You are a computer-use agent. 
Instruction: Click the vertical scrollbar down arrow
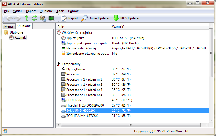[211, 120]
